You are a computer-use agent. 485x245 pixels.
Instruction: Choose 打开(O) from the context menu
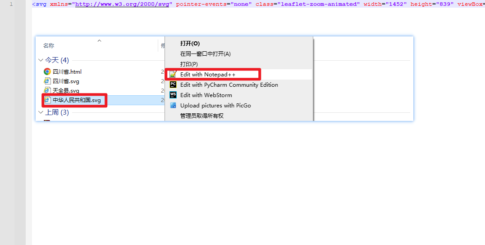tap(190, 44)
